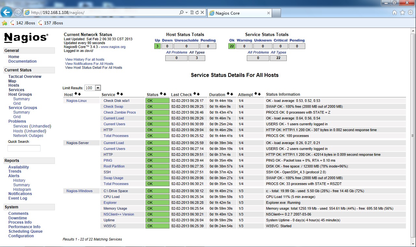Image resolution: width=416 pixels, height=247 pixels.
Task: Open browser Home icon
Action: [x=395, y=13]
